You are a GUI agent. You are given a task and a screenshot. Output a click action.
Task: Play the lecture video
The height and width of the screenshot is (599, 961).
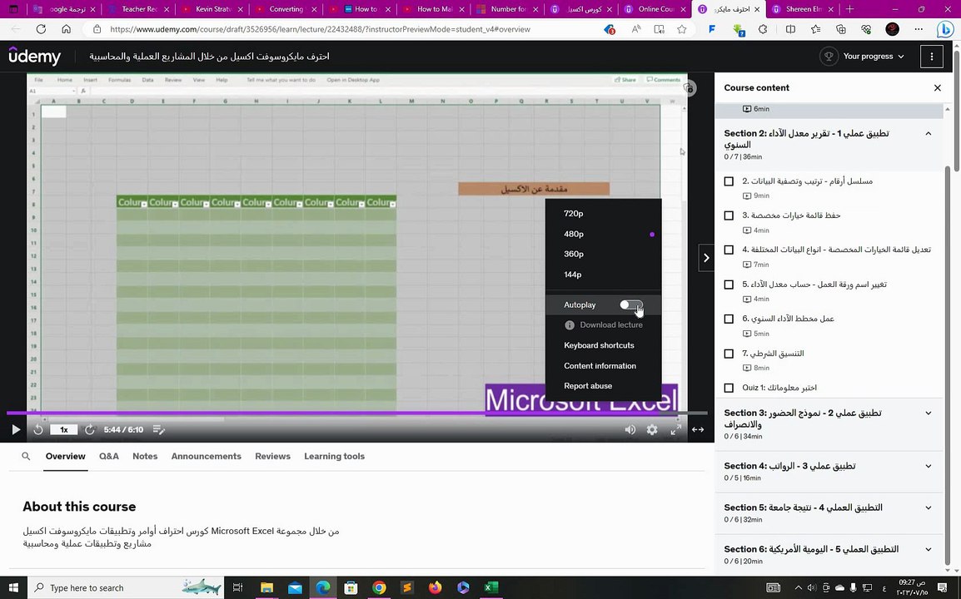(16, 429)
